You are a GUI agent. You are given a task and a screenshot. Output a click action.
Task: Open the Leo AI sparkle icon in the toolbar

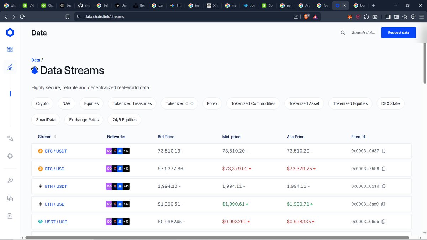405,17
